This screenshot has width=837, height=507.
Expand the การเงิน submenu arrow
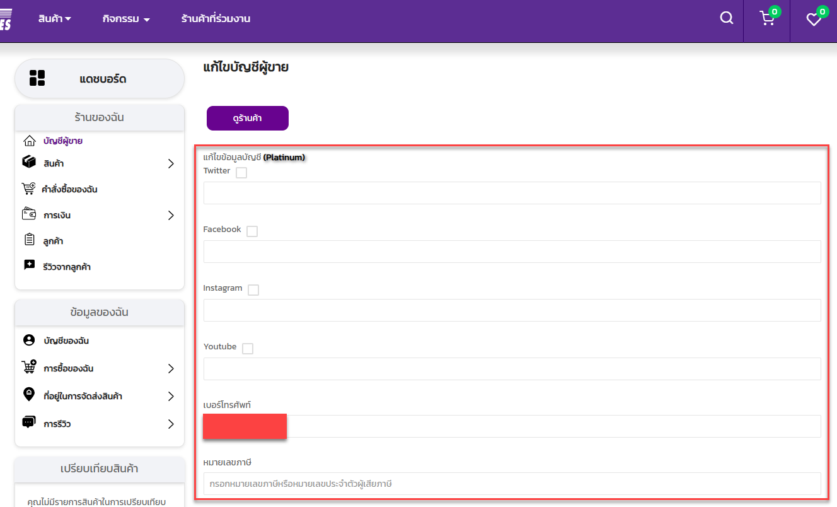coord(171,215)
